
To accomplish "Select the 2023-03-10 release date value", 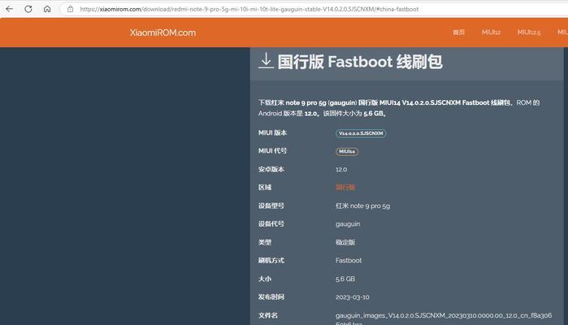I will point(353,297).
